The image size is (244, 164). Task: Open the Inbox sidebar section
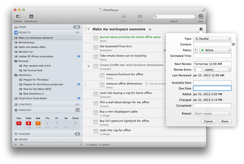click(47, 27)
